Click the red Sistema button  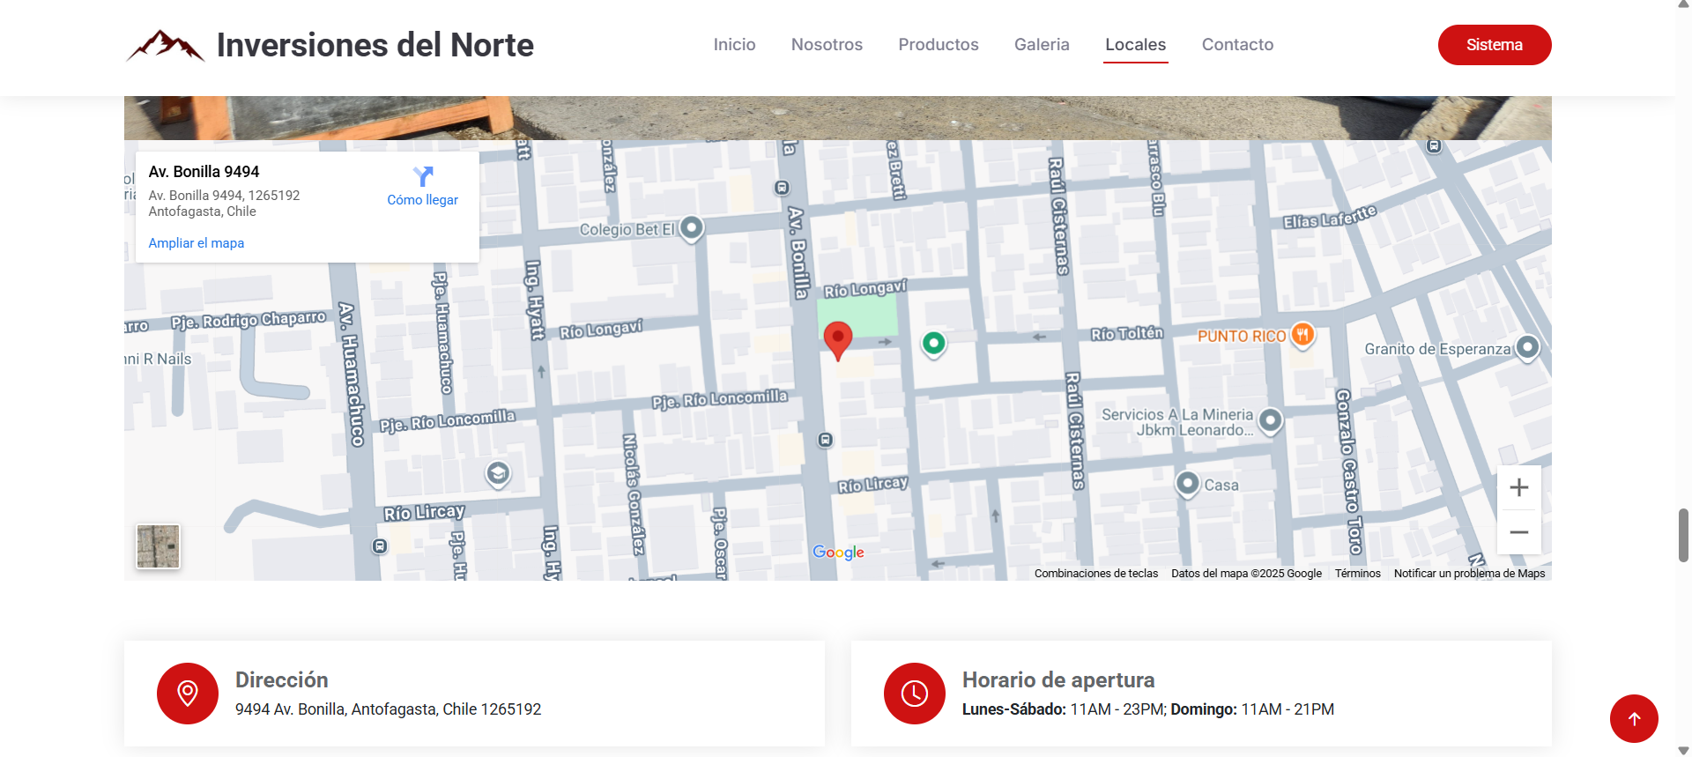1494,45
